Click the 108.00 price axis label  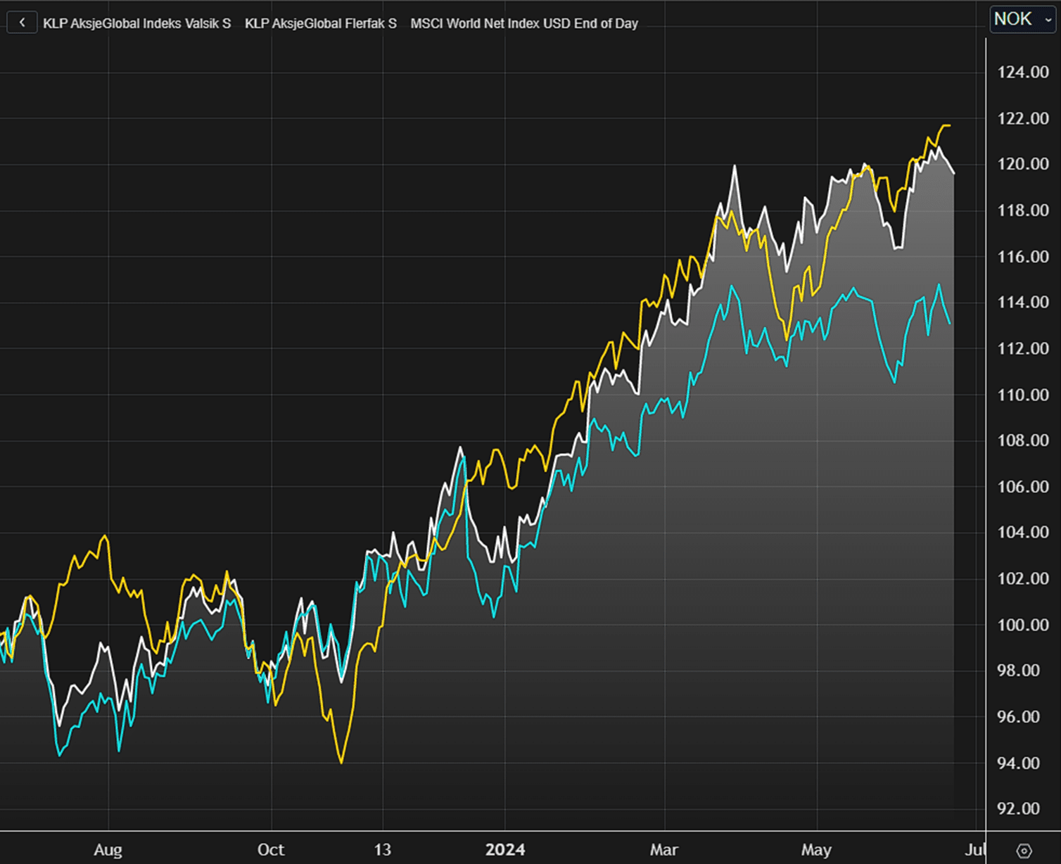[1023, 440]
